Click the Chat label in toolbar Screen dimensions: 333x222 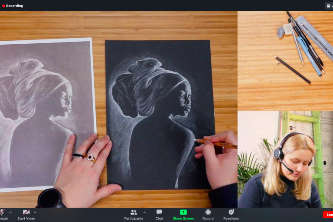pyautogui.click(x=159, y=219)
